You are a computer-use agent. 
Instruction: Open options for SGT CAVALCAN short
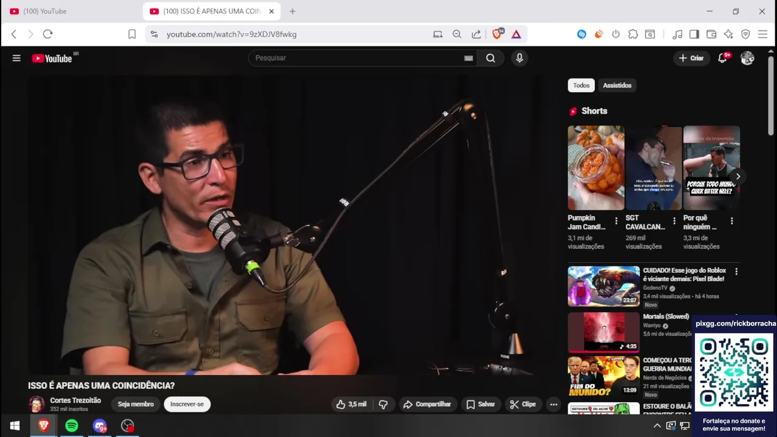pyautogui.click(x=674, y=222)
